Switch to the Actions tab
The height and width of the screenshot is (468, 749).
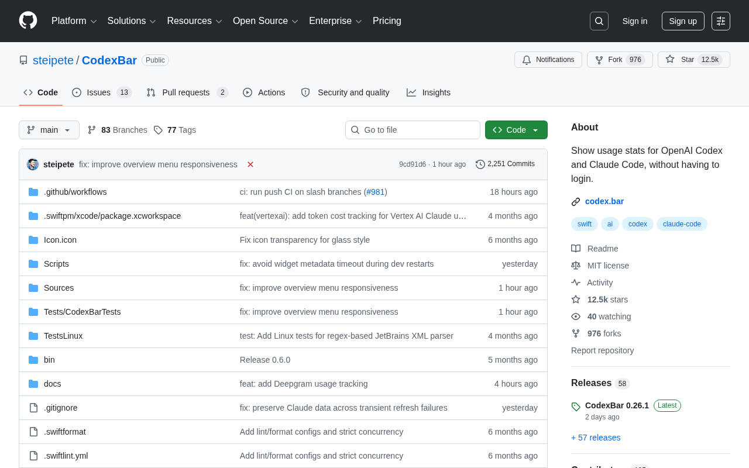coord(264,92)
